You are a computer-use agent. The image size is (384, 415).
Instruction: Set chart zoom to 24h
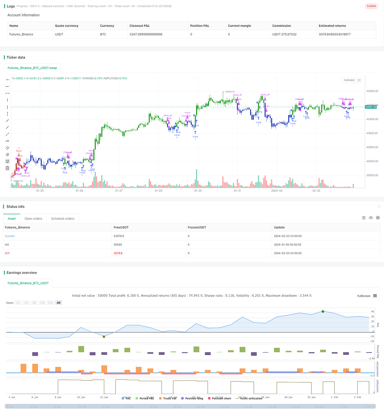[50, 302]
